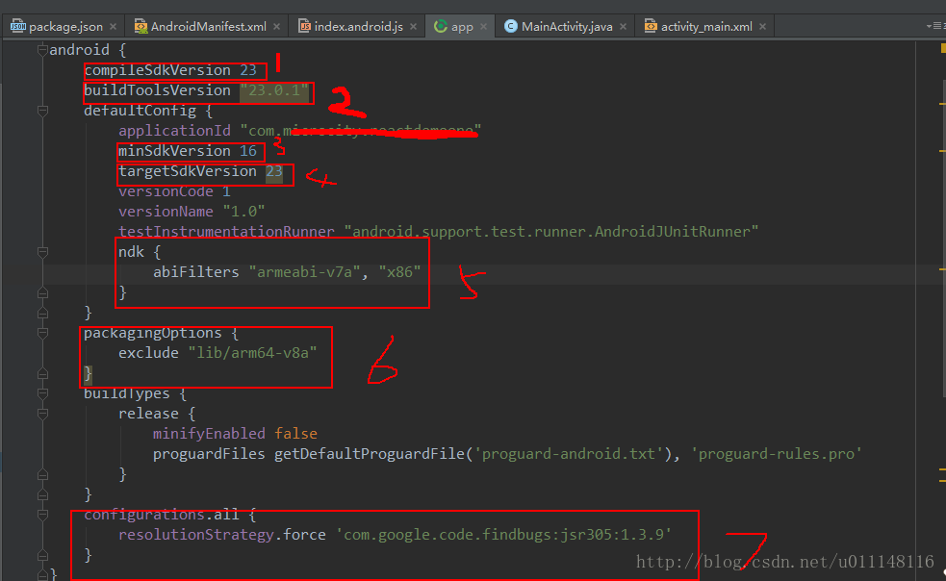Viewport: 946px width, 581px height.
Task: Click the minSdkVersion value 16
Action: 248,151
